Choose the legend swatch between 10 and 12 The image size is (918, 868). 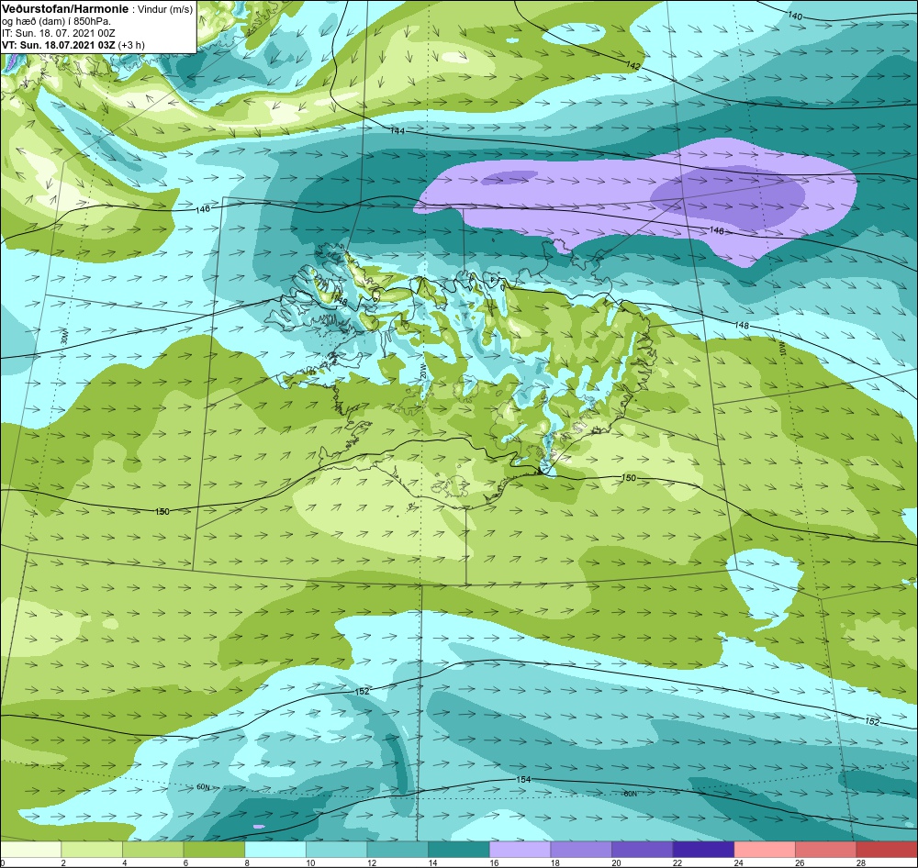336,849
